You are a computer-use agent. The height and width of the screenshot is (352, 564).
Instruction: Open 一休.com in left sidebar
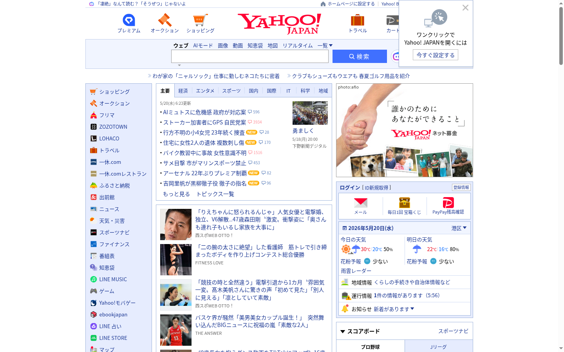(x=110, y=162)
